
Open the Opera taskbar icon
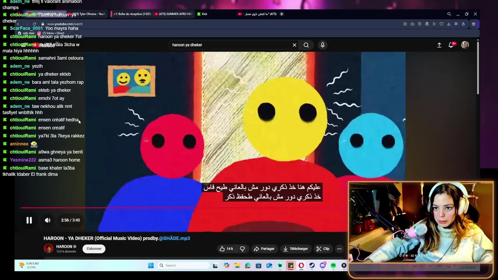click(x=301, y=266)
